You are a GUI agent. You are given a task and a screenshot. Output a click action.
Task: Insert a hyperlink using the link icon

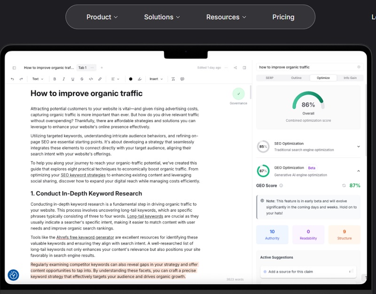tap(99, 79)
